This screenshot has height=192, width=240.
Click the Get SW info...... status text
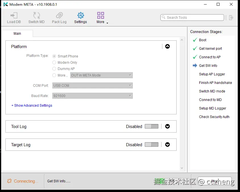coord(59,181)
